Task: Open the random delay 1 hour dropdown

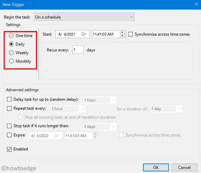Action: 100,100
